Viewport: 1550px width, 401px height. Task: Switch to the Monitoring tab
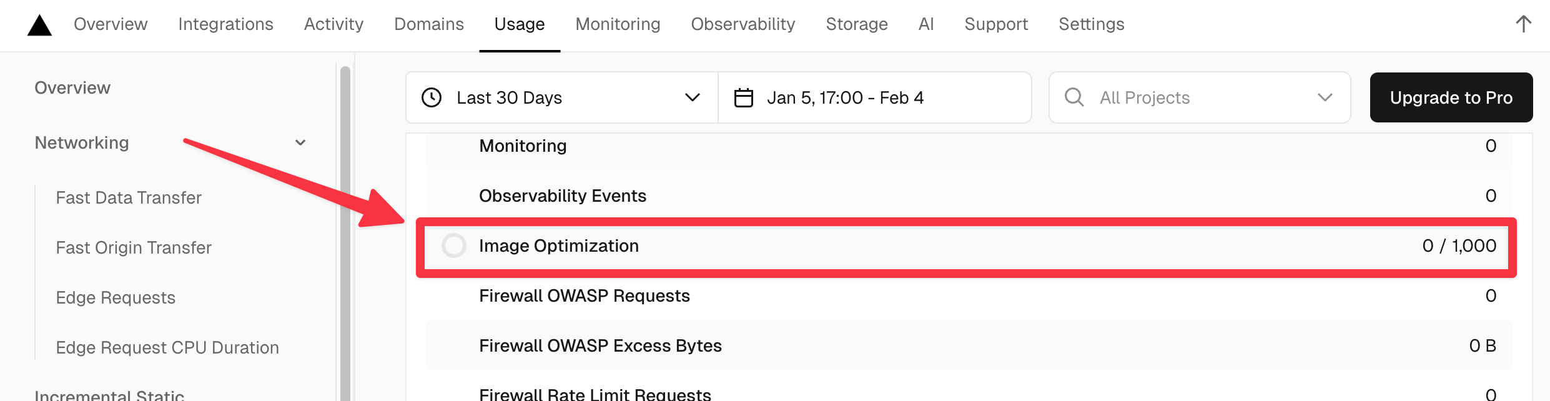tap(618, 24)
